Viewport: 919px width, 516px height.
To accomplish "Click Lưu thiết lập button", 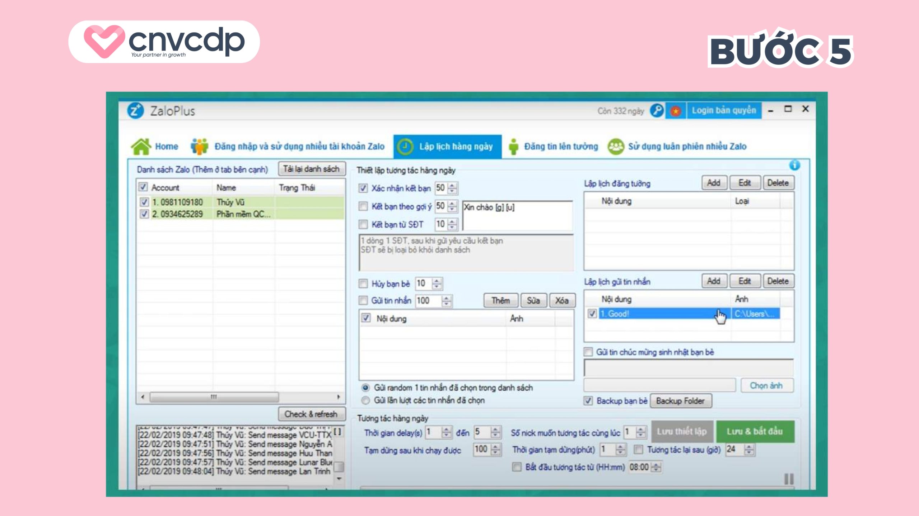I will tap(682, 431).
